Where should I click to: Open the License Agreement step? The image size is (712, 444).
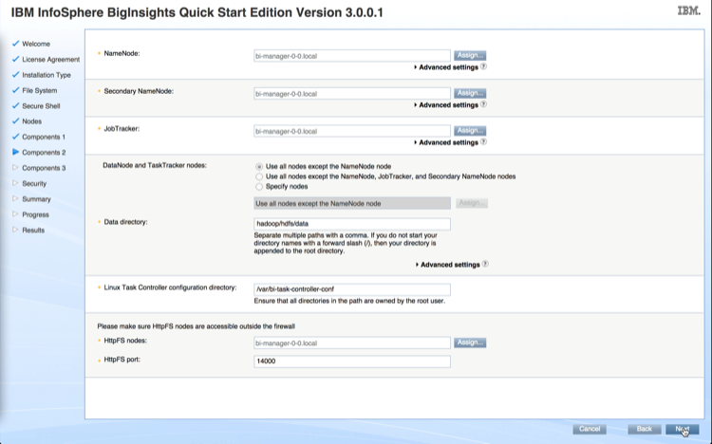point(51,60)
